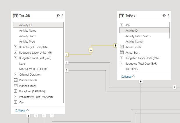Screen dimensions: 180x123
Task: Toggle TActDB table visibility eye
Action: coord(58,16)
